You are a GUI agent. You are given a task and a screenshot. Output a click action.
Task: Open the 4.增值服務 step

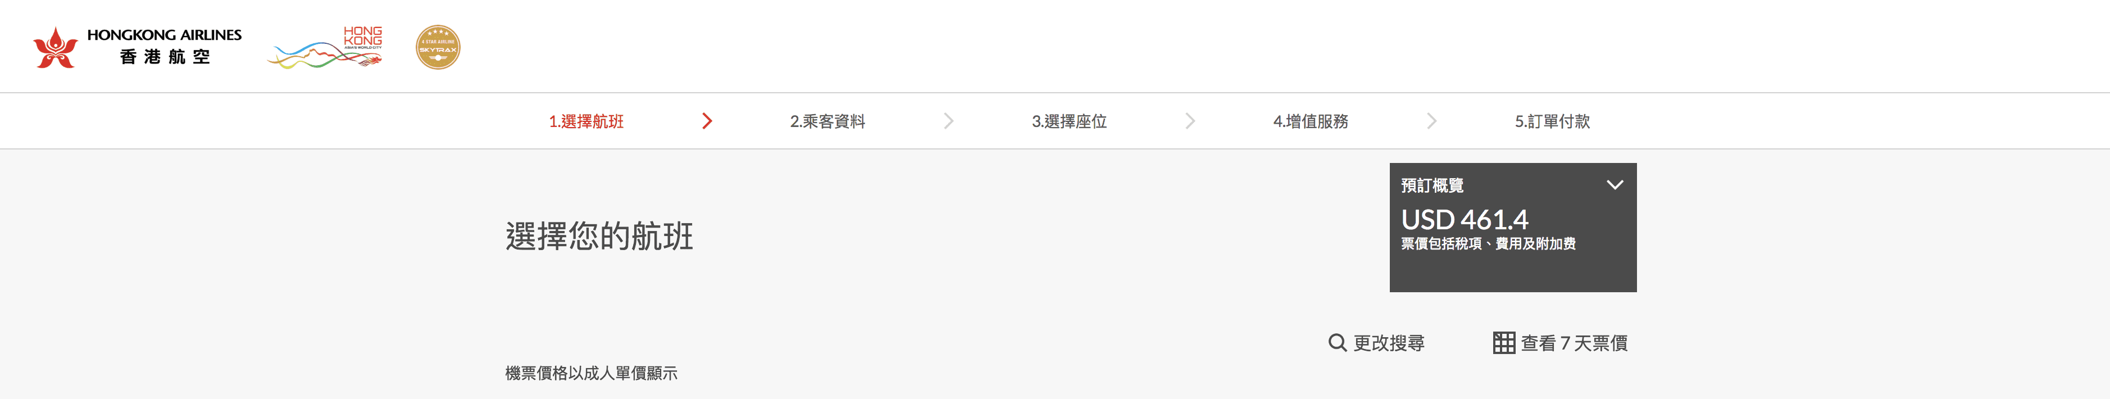pyautogui.click(x=1311, y=121)
